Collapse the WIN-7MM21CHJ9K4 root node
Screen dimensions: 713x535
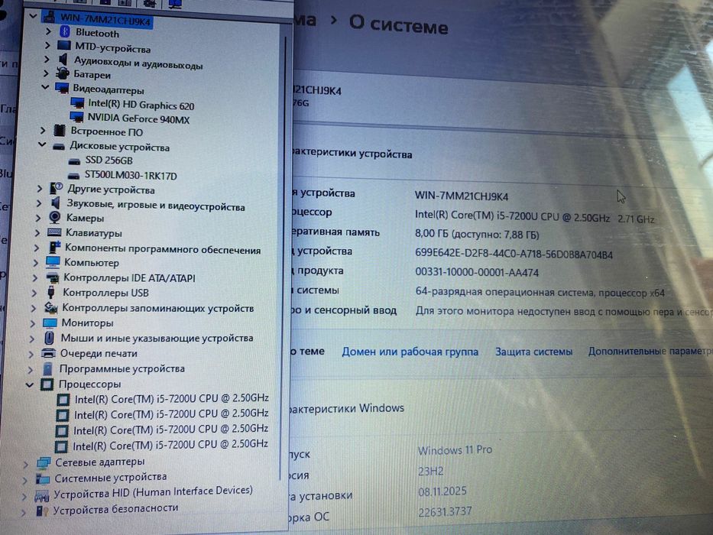pos(33,16)
